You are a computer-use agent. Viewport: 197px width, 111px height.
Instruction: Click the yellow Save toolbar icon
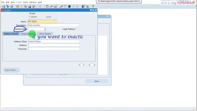(18, 6)
